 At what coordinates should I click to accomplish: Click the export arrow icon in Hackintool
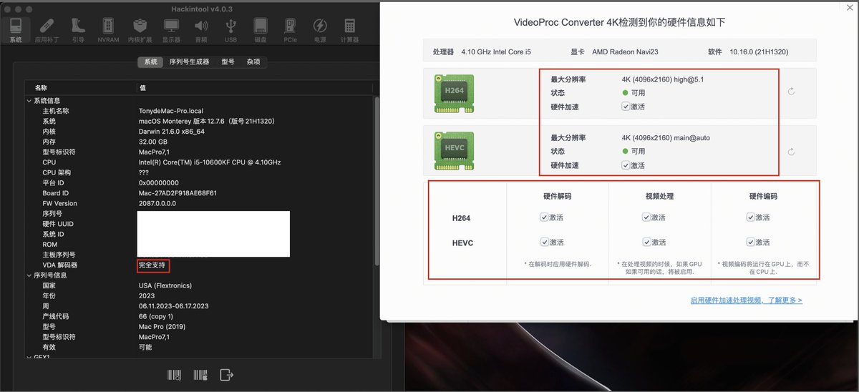(x=227, y=375)
